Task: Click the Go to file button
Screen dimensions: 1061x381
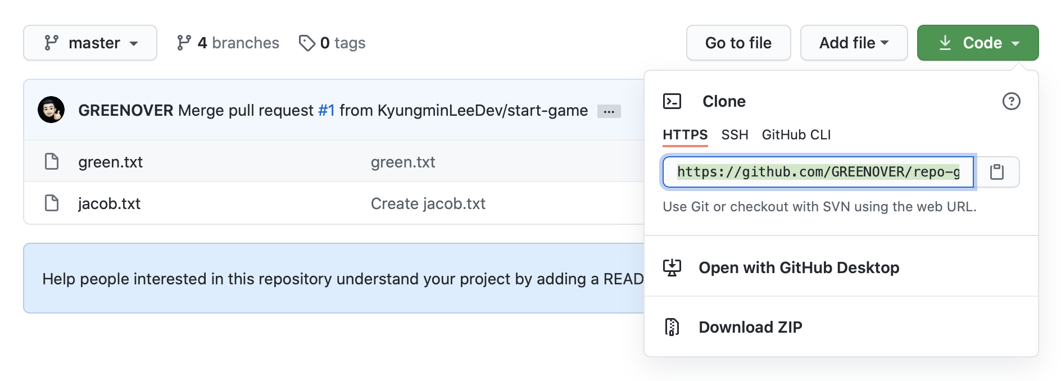Action: pyautogui.click(x=738, y=43)
